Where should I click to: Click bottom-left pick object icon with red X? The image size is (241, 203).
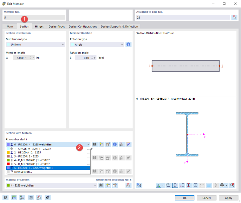point(39,198)
